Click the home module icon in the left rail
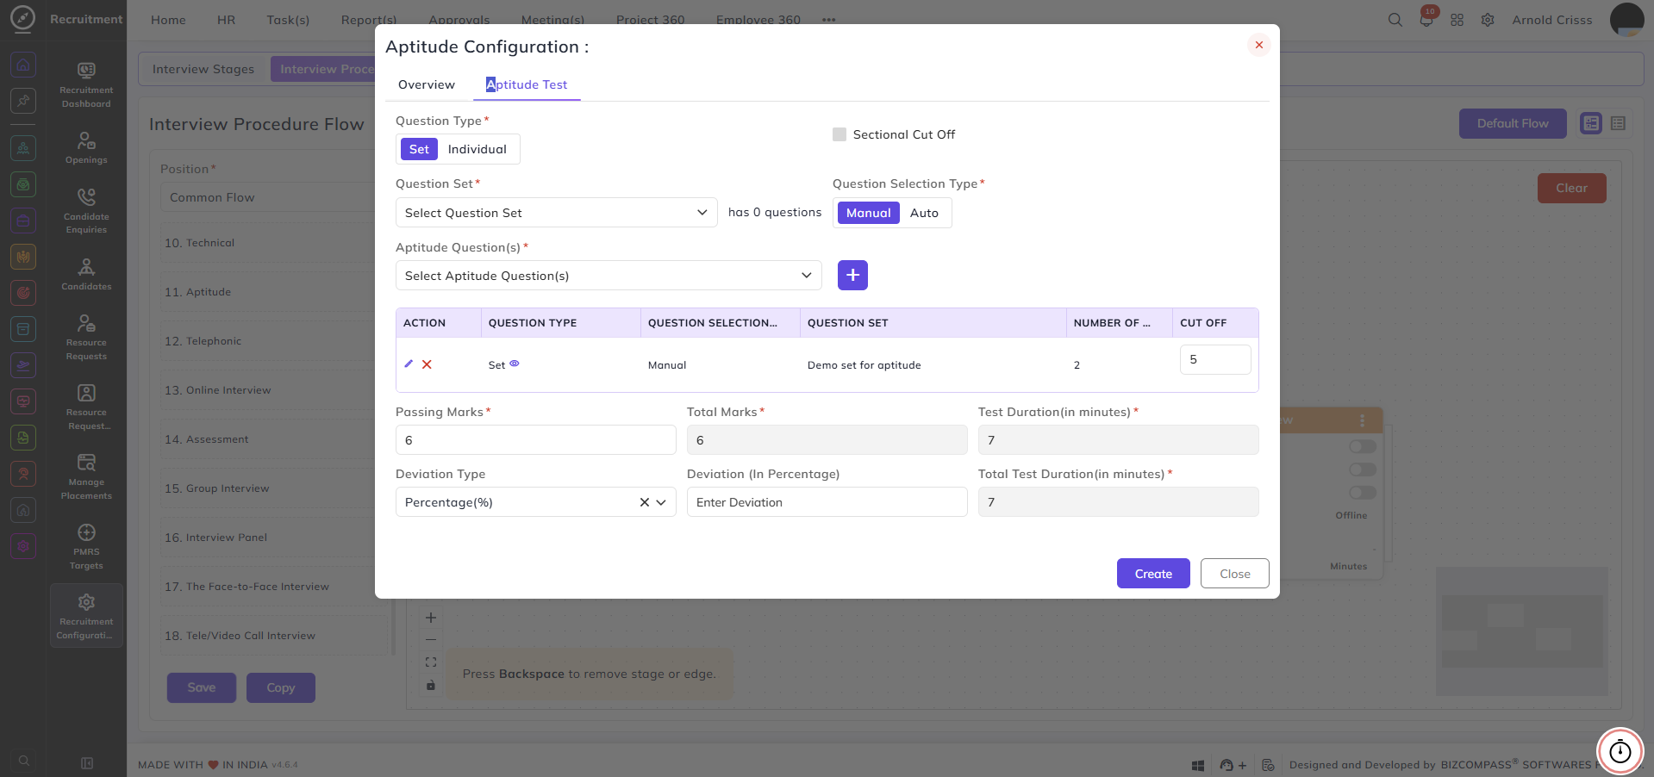This screenshot has width=1654, height=777. [23, 65]
